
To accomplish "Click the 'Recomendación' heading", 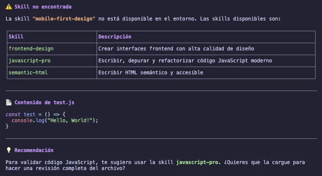I will click(34, 150).
